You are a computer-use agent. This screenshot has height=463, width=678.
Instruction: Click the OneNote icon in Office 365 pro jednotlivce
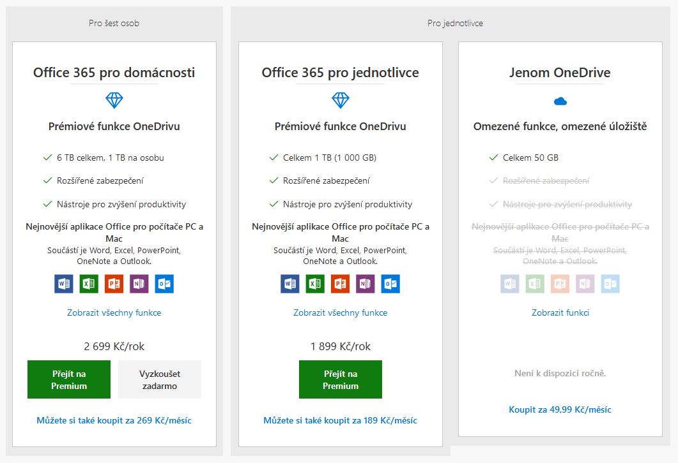366,284
